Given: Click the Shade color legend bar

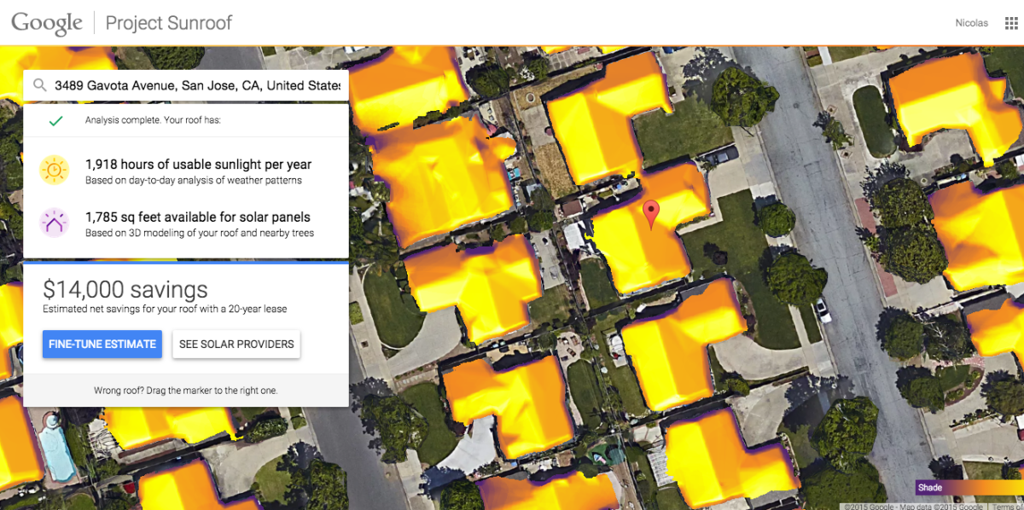Looking at the screenshot, I should [x=969, y=488].
